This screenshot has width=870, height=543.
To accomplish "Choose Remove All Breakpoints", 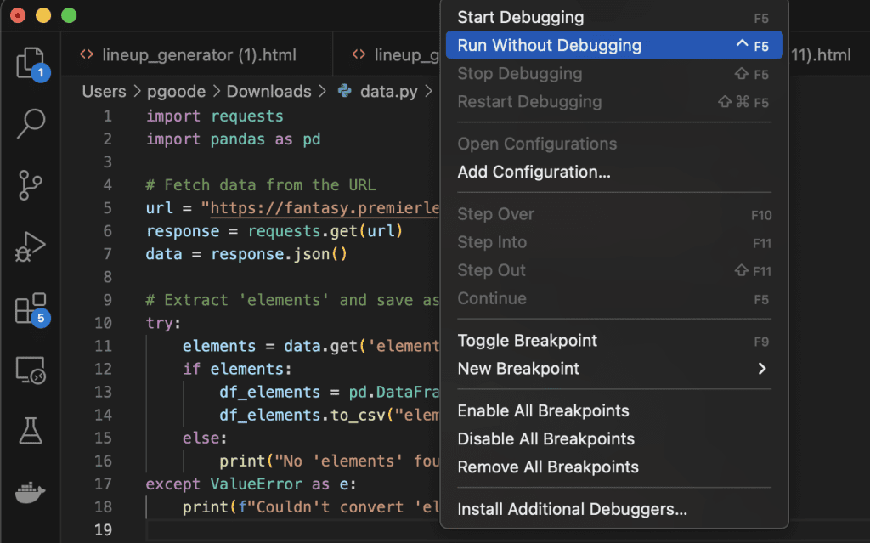I will 613,467.
